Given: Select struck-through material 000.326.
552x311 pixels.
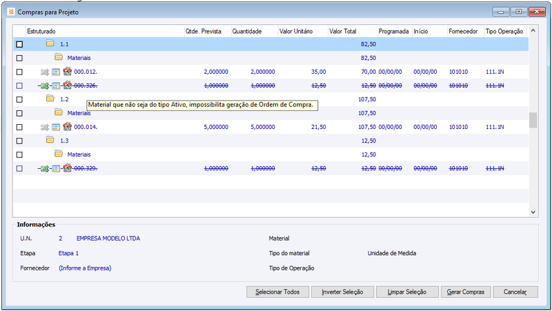Looking at the screenshot, I should 86,86.
